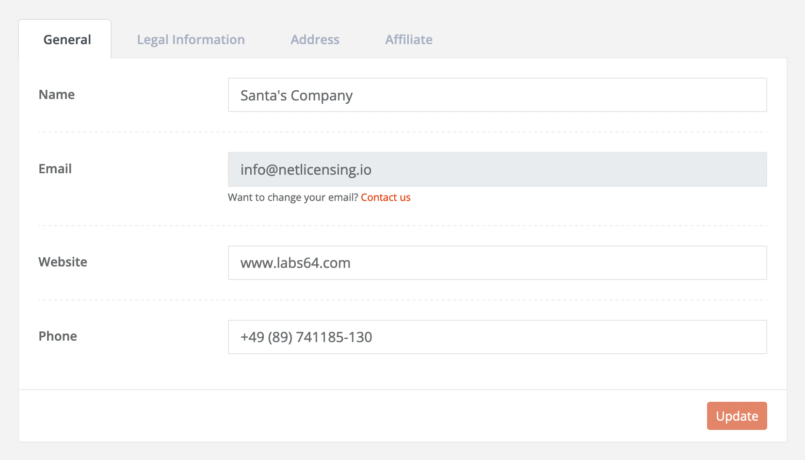Focus the Website field with www.labs64.com
This screenshot has width=805, height=460.
(x=497, y=263)
